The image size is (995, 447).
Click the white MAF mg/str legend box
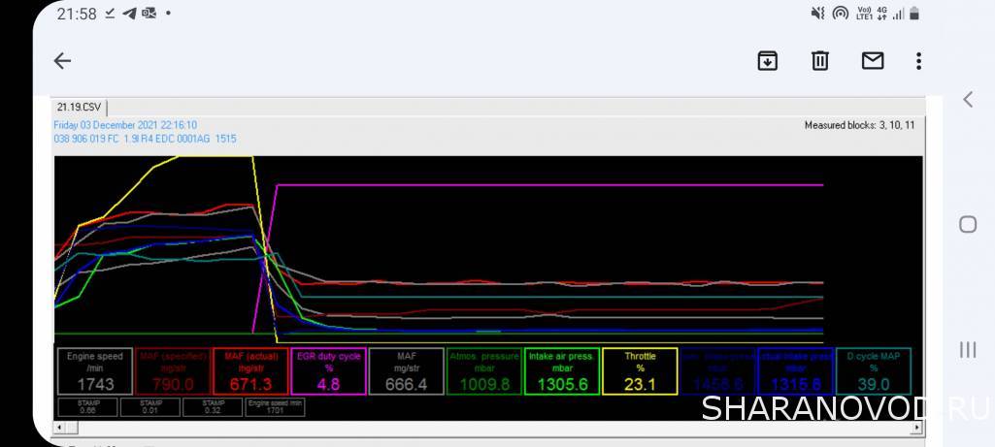coord(406,371)
